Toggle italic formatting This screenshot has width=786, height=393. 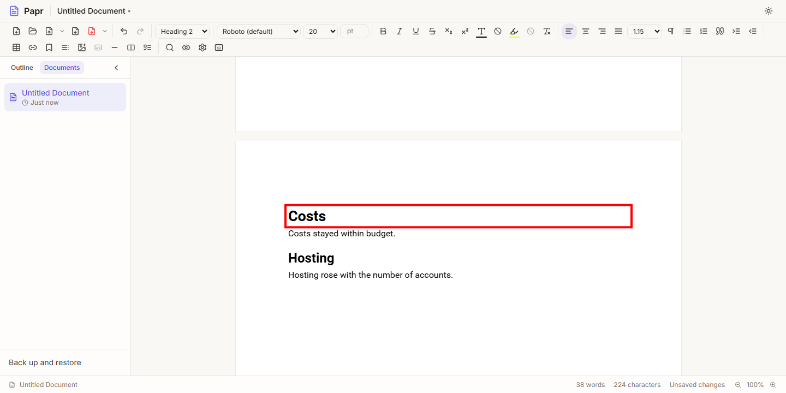[x=400, y=31]
